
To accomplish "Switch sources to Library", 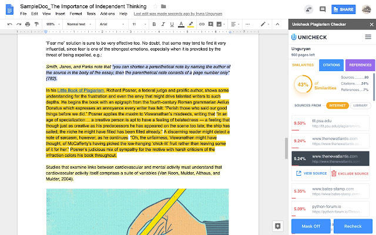I will [x=361, y=105].
